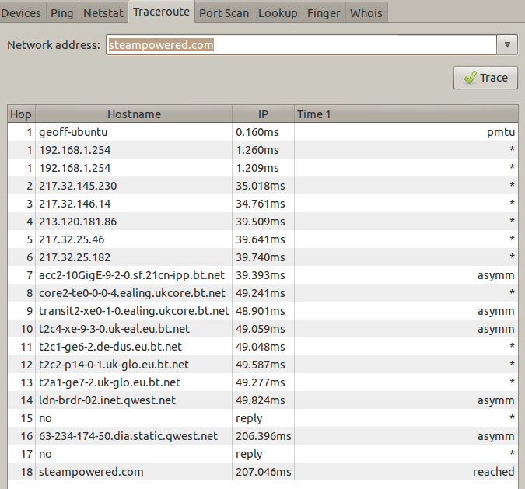This screenshot has height=489, width=525.
Task: Switch to the Ping tab
Action: pyautogui.click(x=61, y=12)
